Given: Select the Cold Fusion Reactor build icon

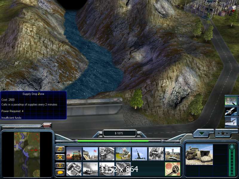Looking at the screenshot, I should [x=74, y=154].
